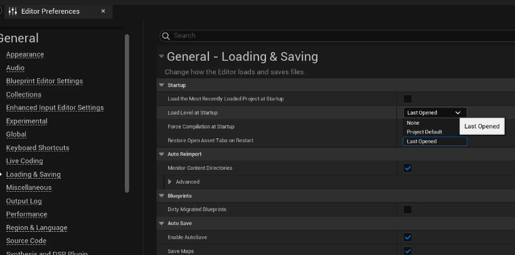Toggle the Save Maps checkbox
515x255 pixels.
408,251
